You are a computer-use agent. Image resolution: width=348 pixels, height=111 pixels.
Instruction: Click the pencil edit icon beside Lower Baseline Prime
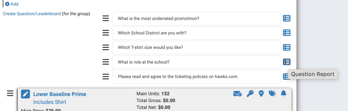pyautogui.click(x=25, y=94)
